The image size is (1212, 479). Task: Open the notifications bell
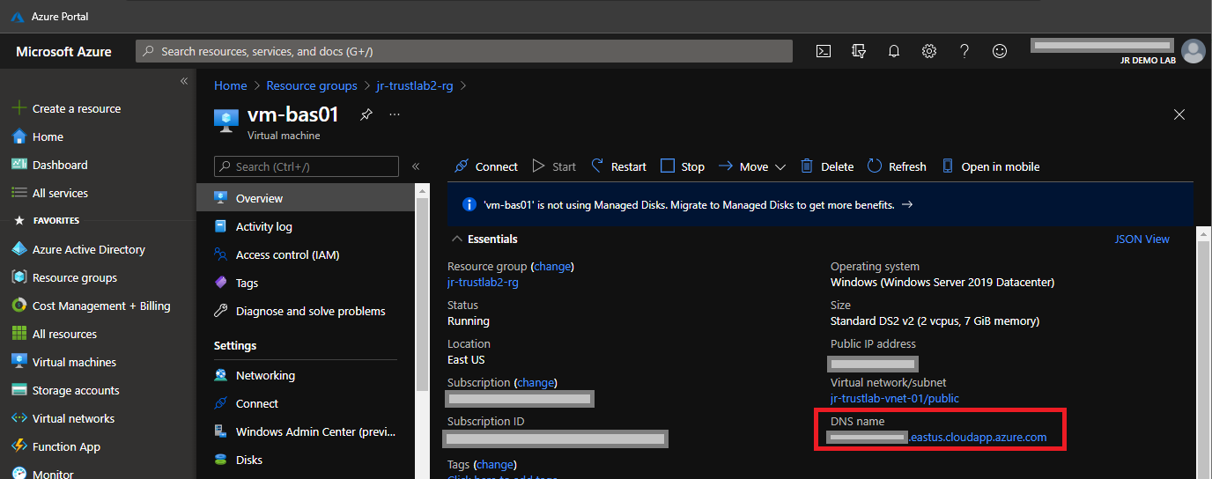click(x=894, y=51)
